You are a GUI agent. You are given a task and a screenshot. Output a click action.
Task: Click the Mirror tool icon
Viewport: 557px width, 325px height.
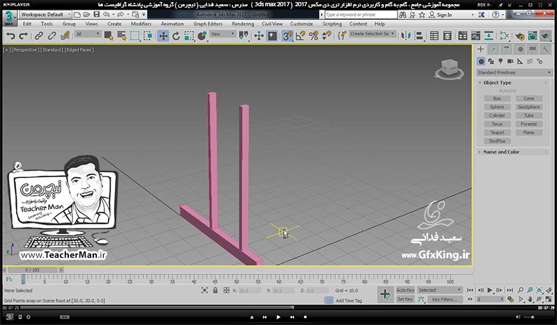pos(406,36)
